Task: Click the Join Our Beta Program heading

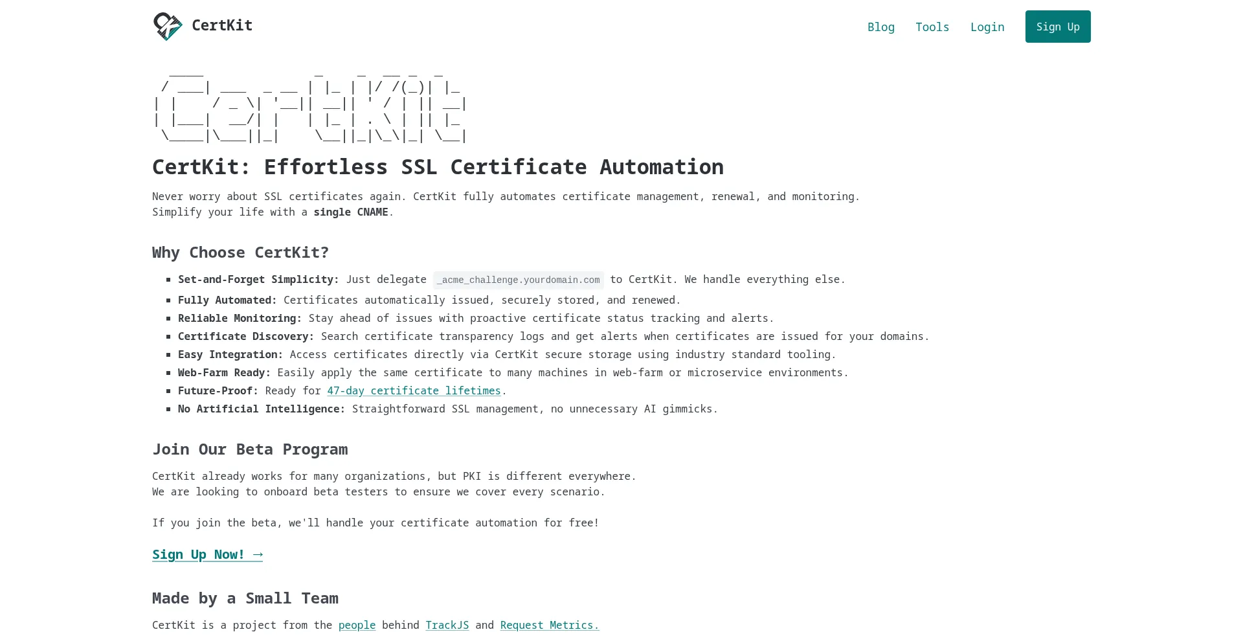Action: 250,449
